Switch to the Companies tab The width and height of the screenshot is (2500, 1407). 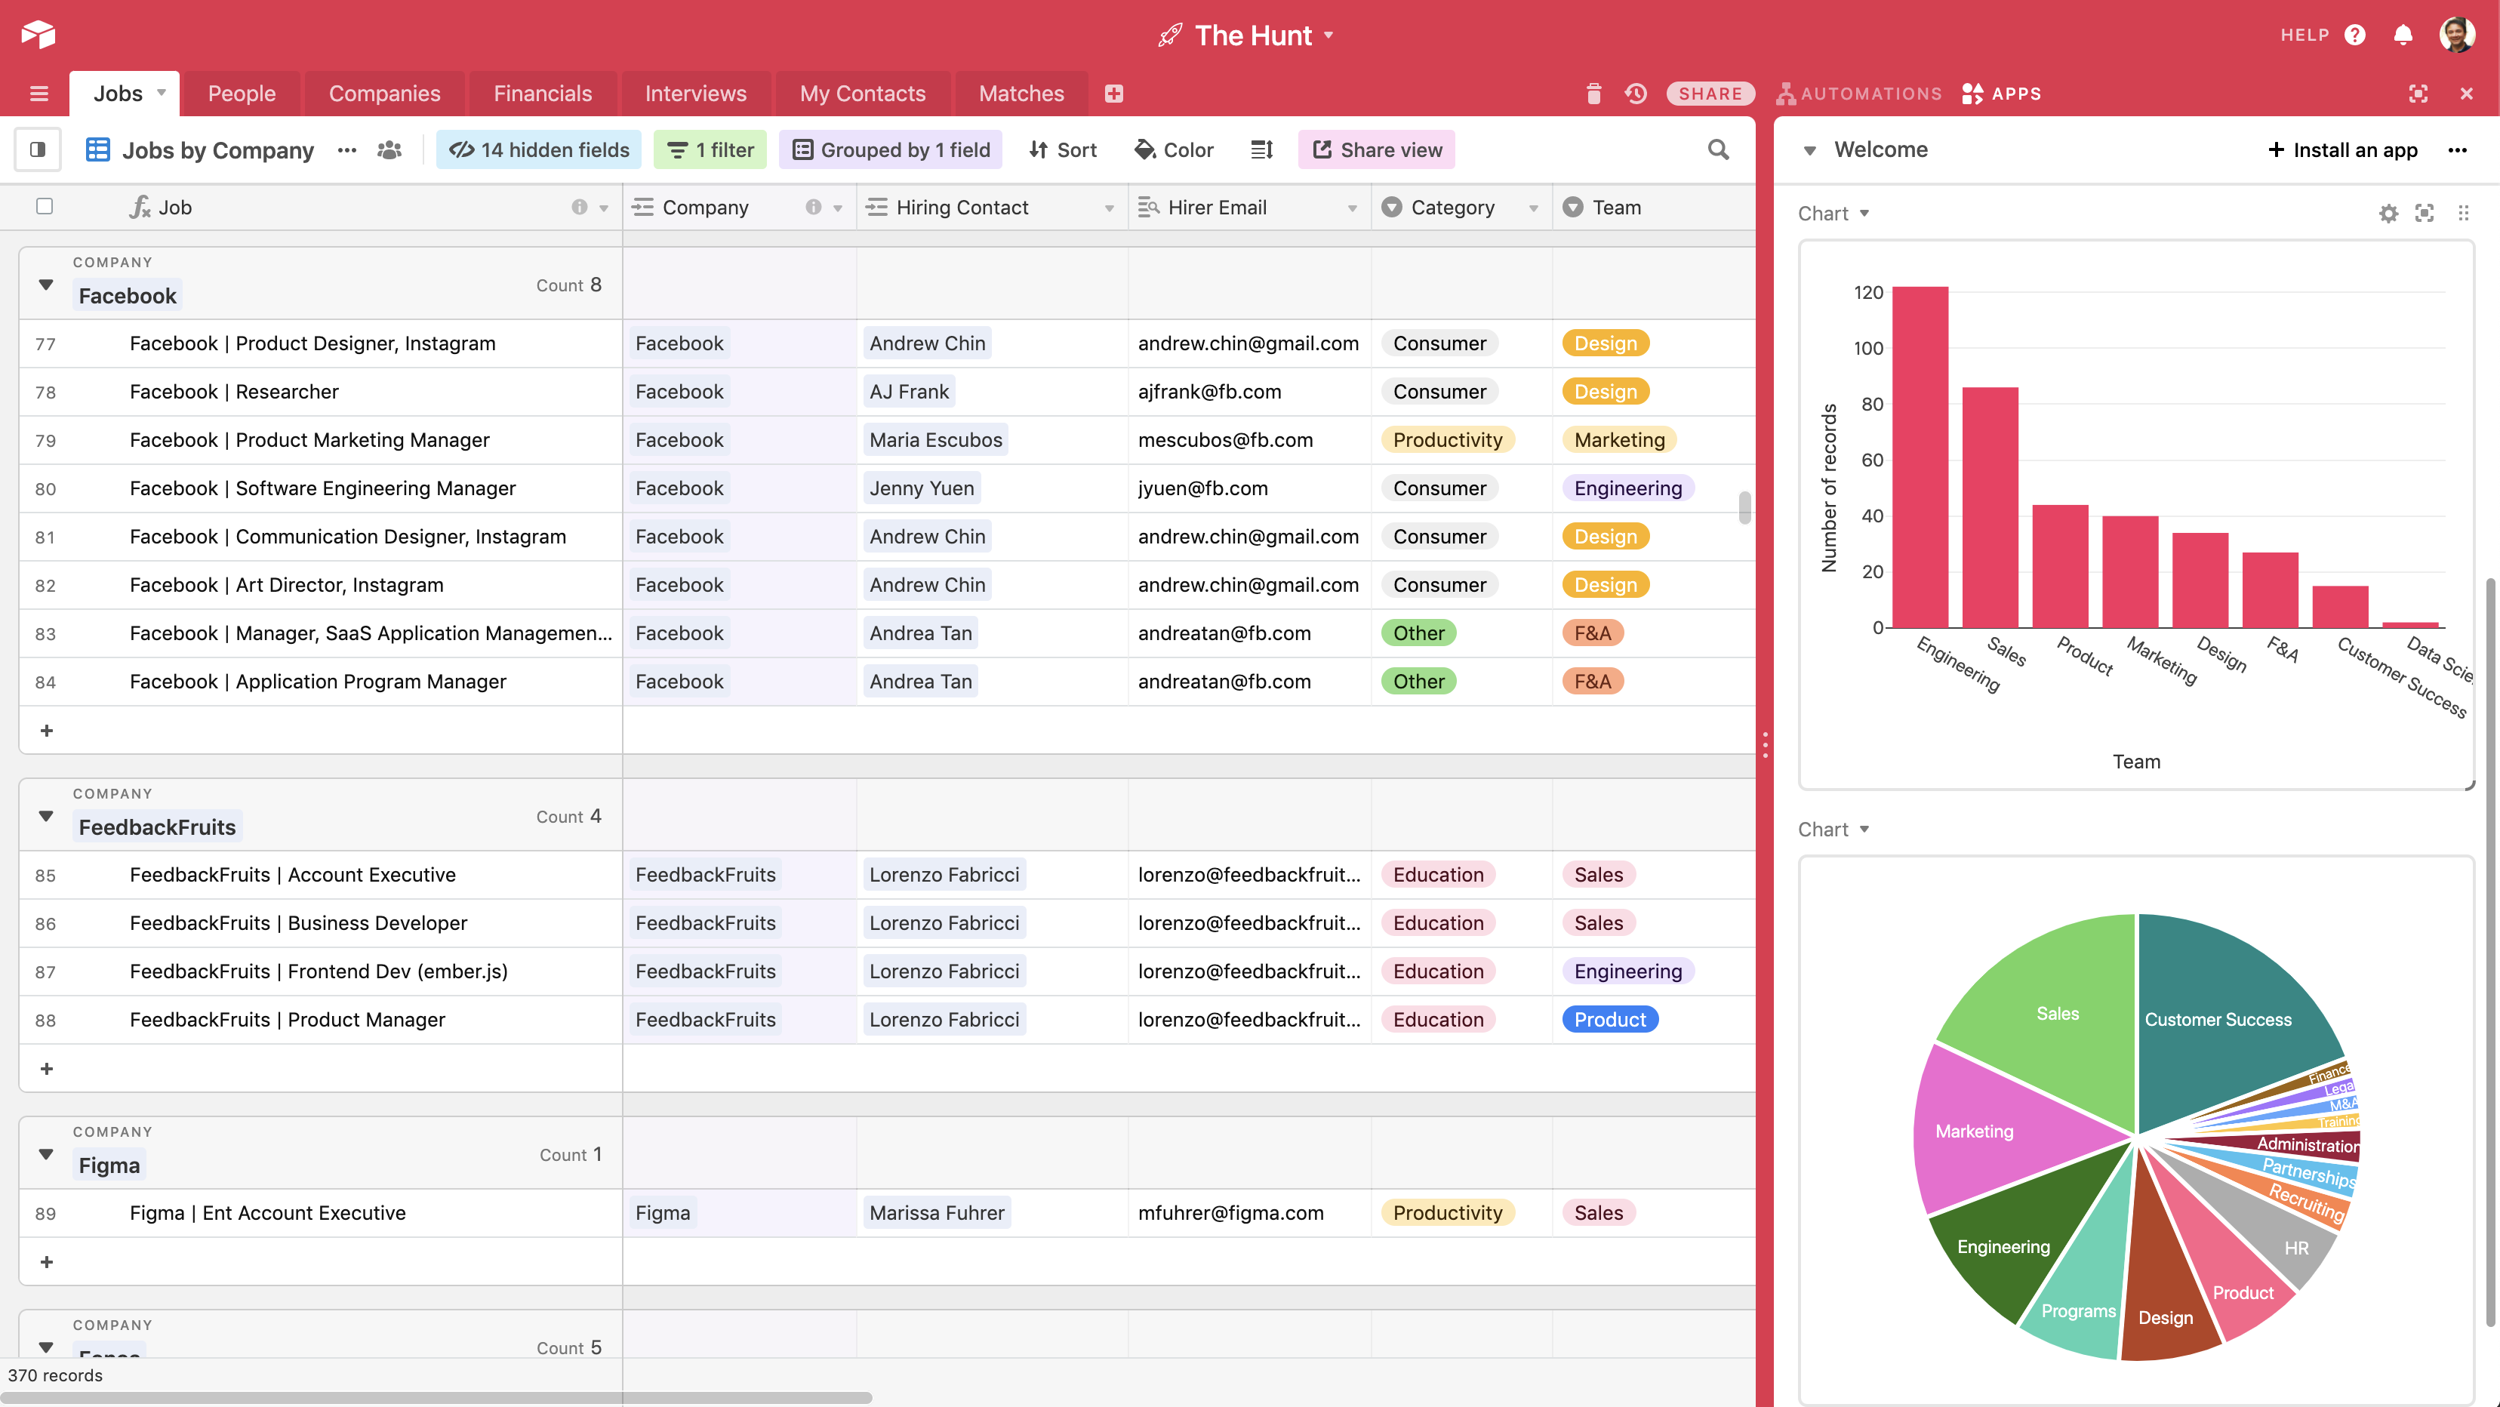[x=384, y=94]
